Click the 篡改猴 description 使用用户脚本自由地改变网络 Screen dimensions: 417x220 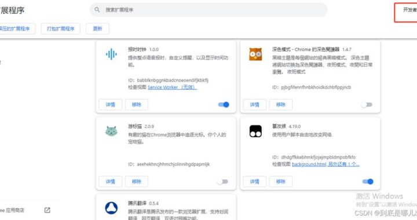point(302,135)
